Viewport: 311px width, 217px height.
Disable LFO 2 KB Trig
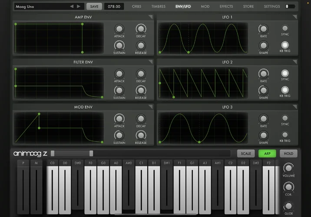pyautogui.click(x=285, y=90)
